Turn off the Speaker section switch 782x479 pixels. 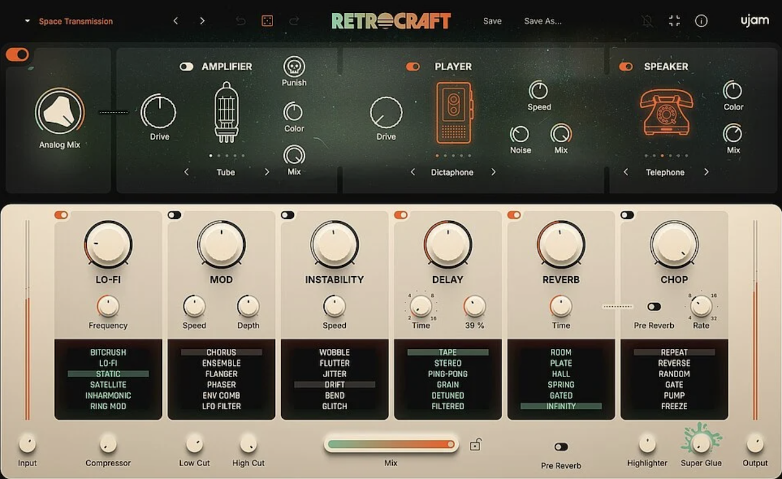click(x=626, y=67)
